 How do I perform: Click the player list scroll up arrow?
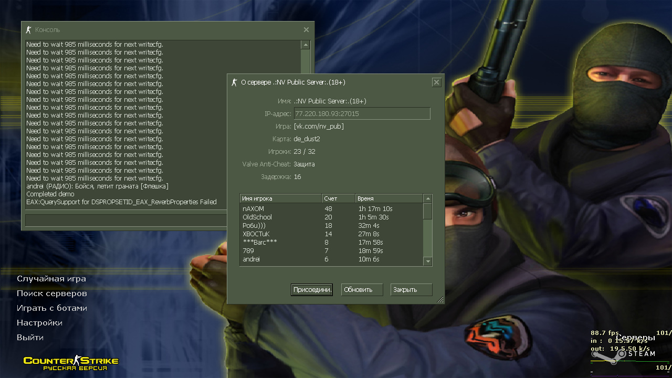pos(428,198)
